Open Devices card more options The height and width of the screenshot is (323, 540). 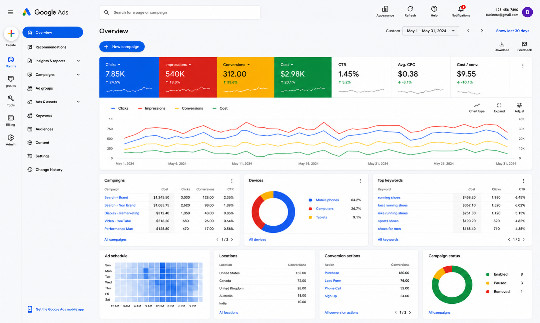point(360,181)
